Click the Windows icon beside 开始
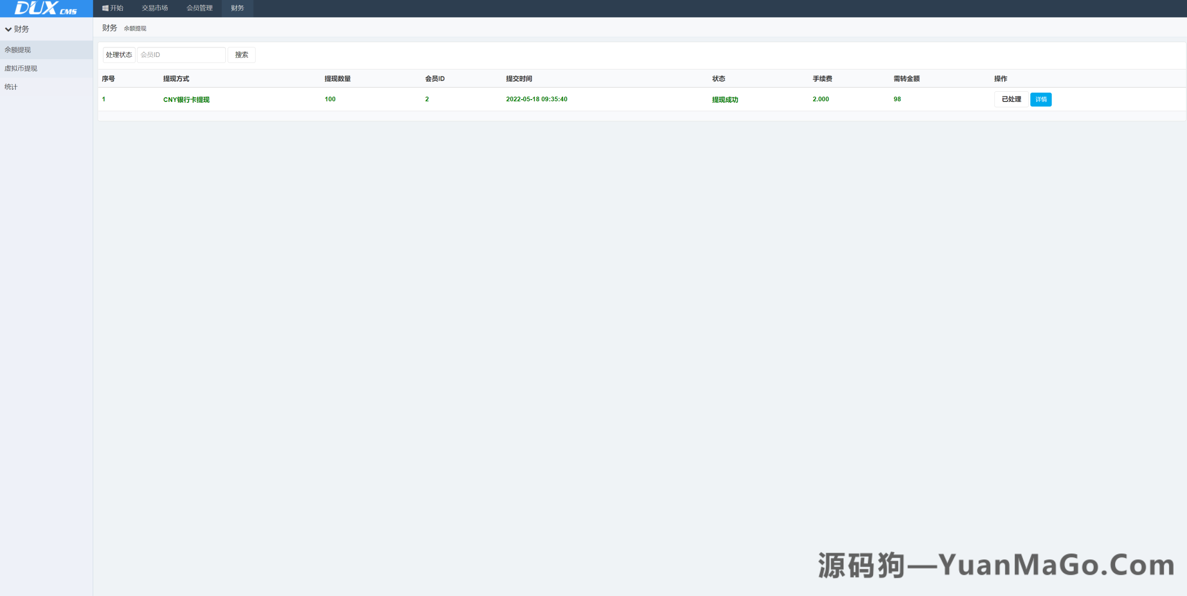The height and width of the screenshot is (596, 1187). tap(105, 8)
